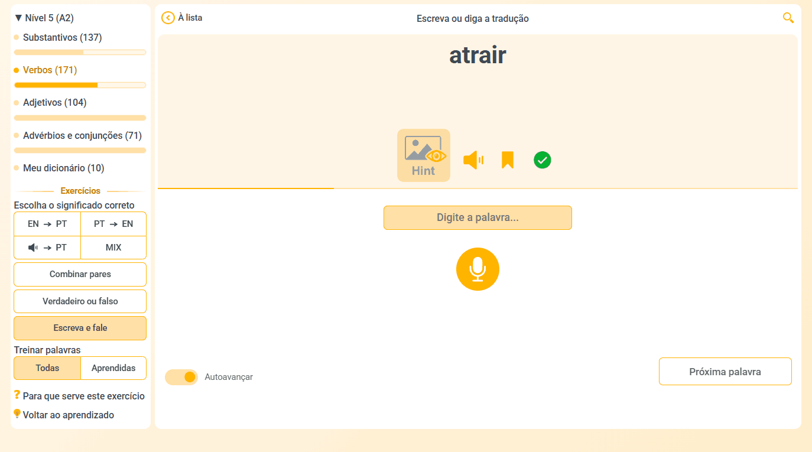Select Todas words training option

click(47, 368)
